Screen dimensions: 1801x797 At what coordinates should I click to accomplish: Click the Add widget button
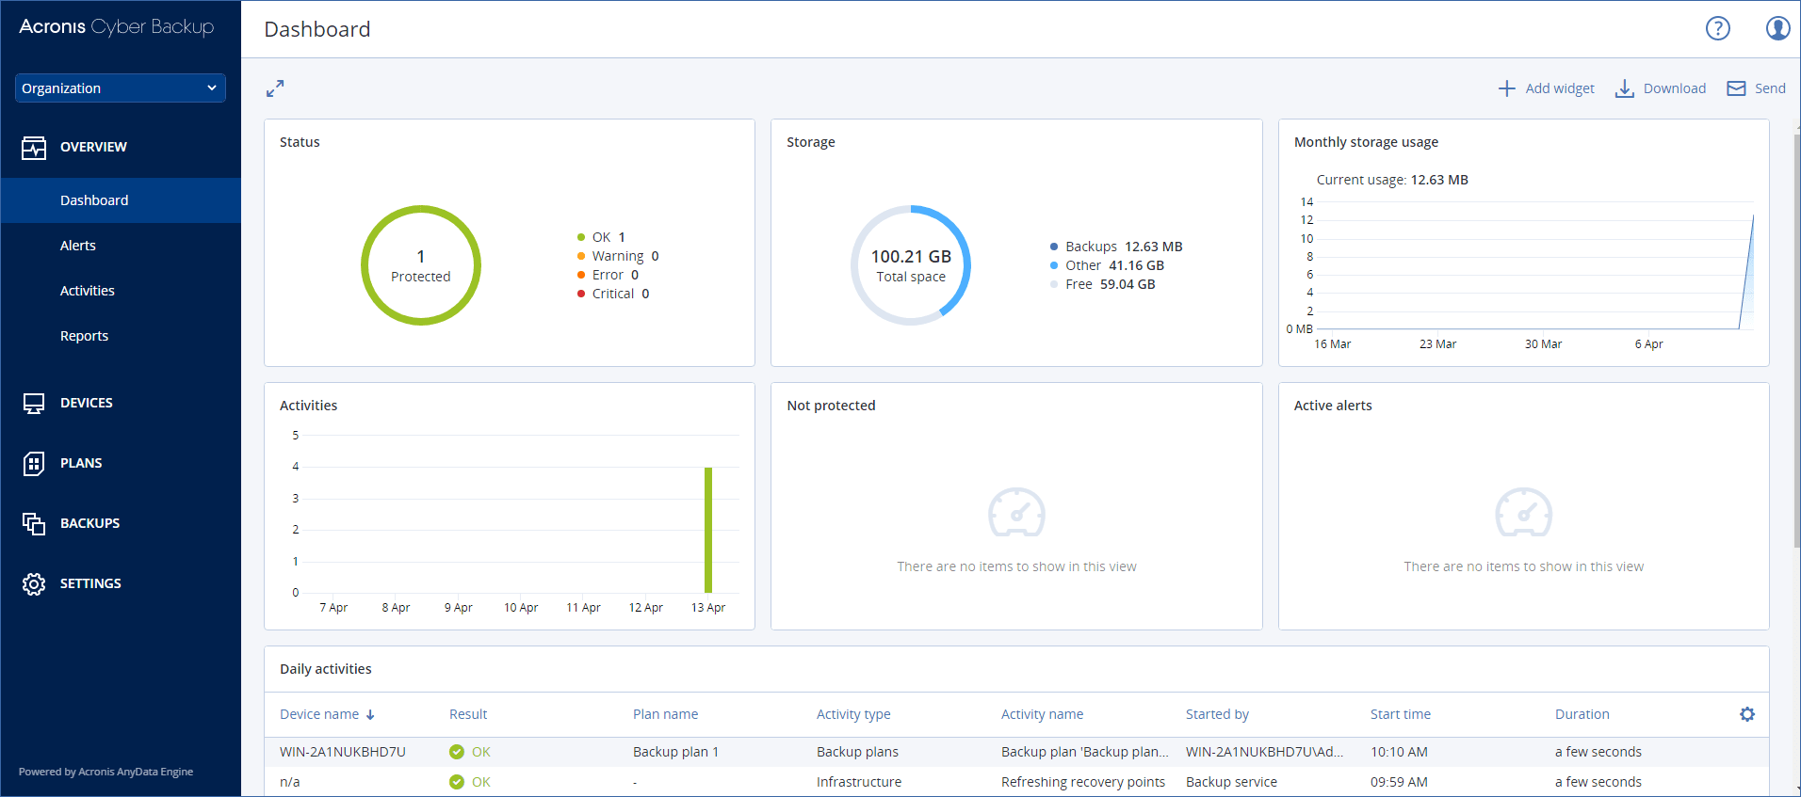click(x=1546, y=88)
